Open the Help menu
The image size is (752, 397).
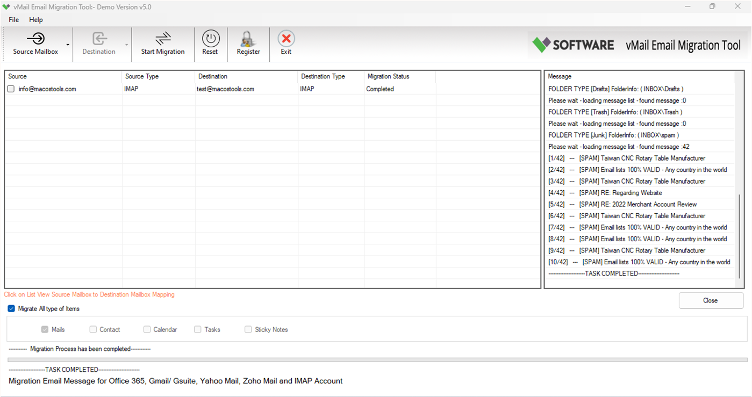pos(35,19)
